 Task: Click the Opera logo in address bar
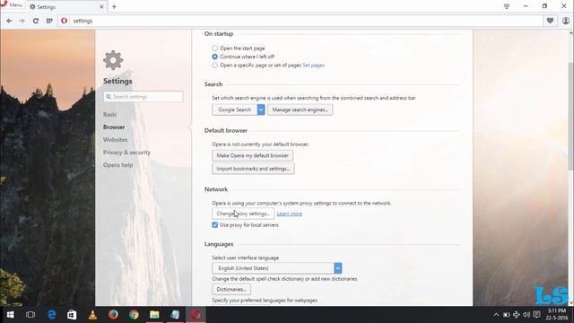(64, 21)
